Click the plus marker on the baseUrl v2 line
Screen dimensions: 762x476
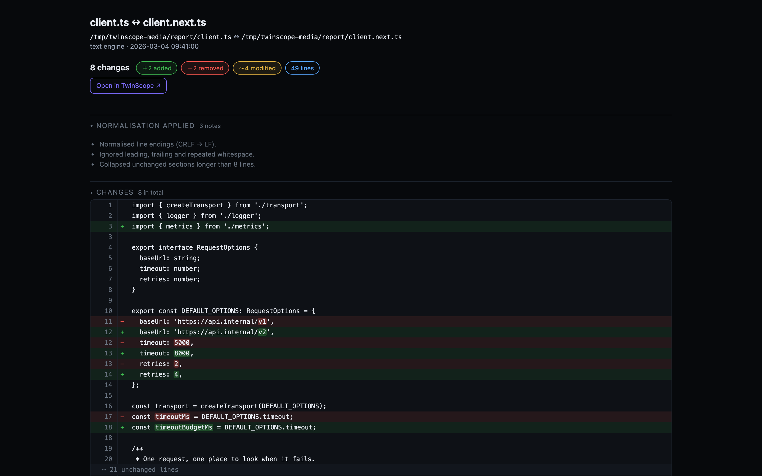(x=122, y=332)
